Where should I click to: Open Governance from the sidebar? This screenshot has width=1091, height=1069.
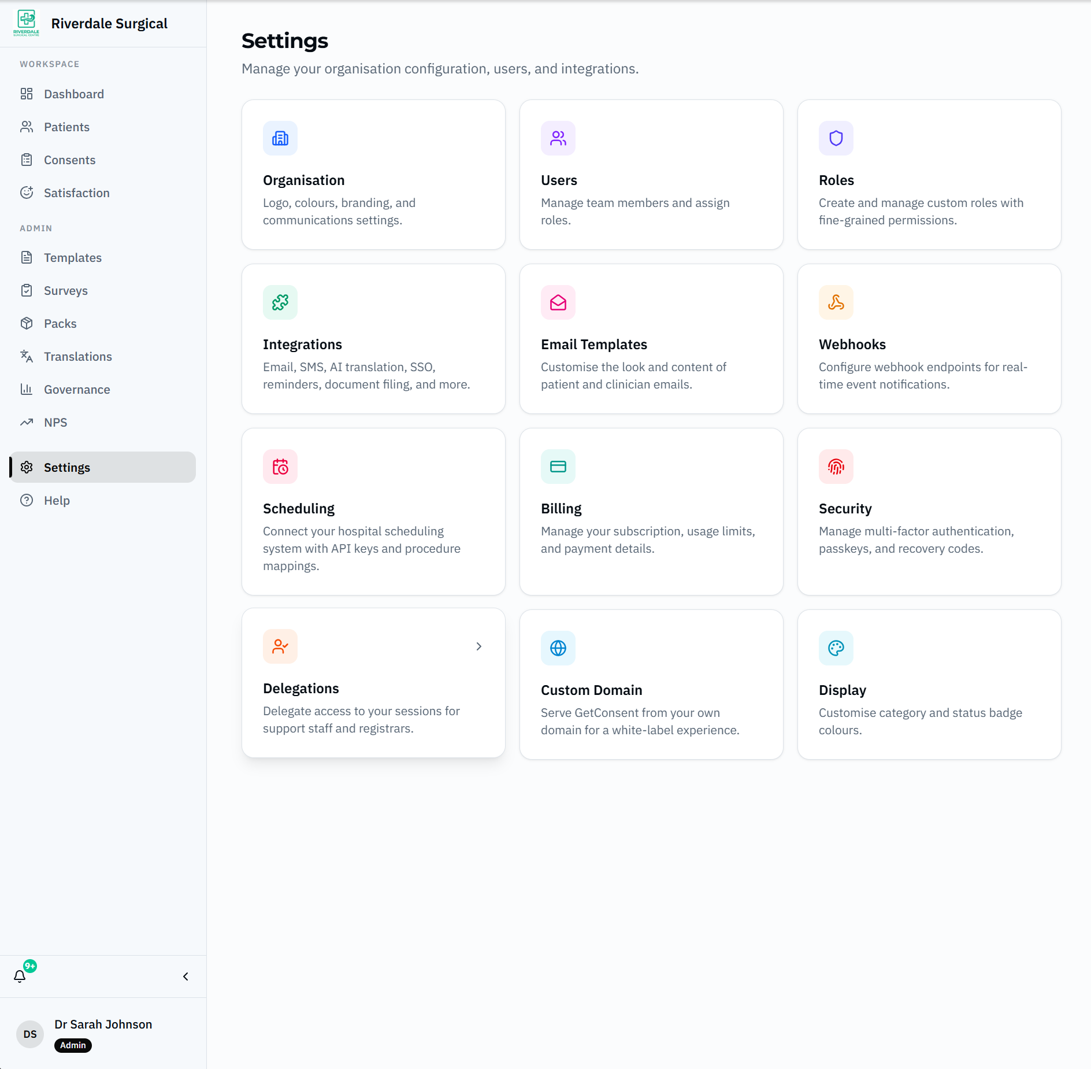pyautogui.click(x=77, y=389)
